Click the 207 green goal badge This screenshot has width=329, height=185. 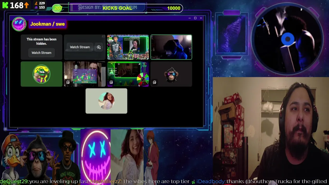click(x=58, y=8)
